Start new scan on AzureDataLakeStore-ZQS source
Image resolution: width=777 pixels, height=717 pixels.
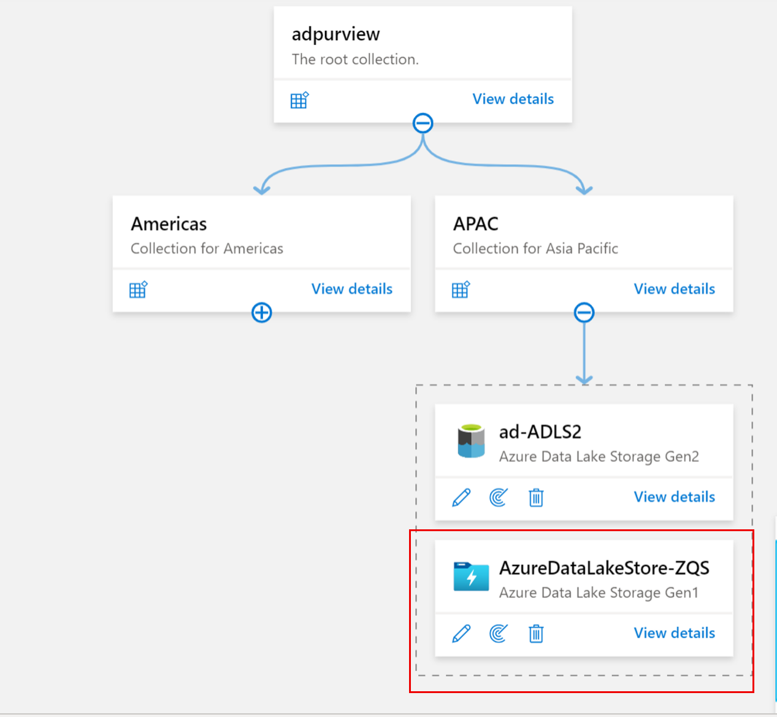point(499,634)
